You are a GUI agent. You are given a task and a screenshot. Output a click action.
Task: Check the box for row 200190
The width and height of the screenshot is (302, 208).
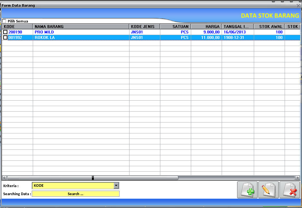click(x=5, y=32)
